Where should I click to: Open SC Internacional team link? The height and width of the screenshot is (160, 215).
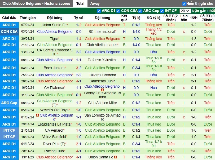102,32
